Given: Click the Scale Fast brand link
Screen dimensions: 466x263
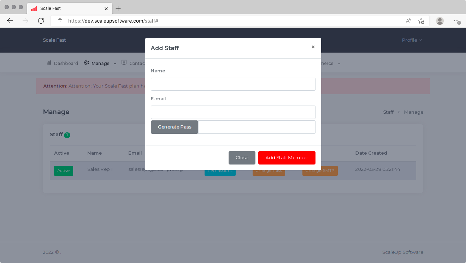Looking at the screenshot, I should coord(54,40).
